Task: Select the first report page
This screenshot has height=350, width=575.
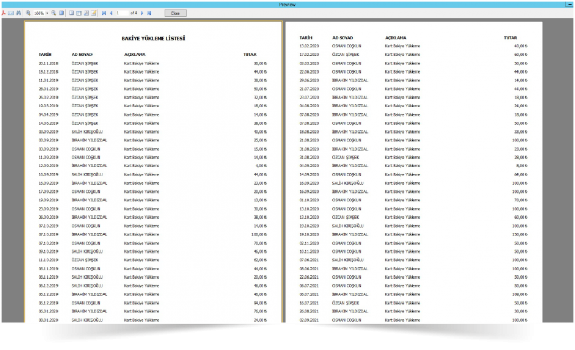Action: click(x=153, y=172)
